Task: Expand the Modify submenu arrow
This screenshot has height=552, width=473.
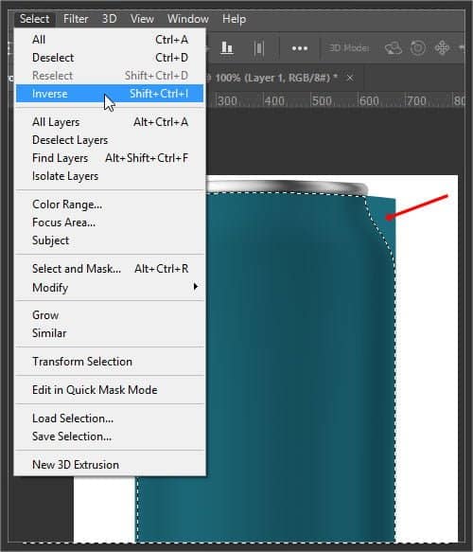Action: click(196, 287)
